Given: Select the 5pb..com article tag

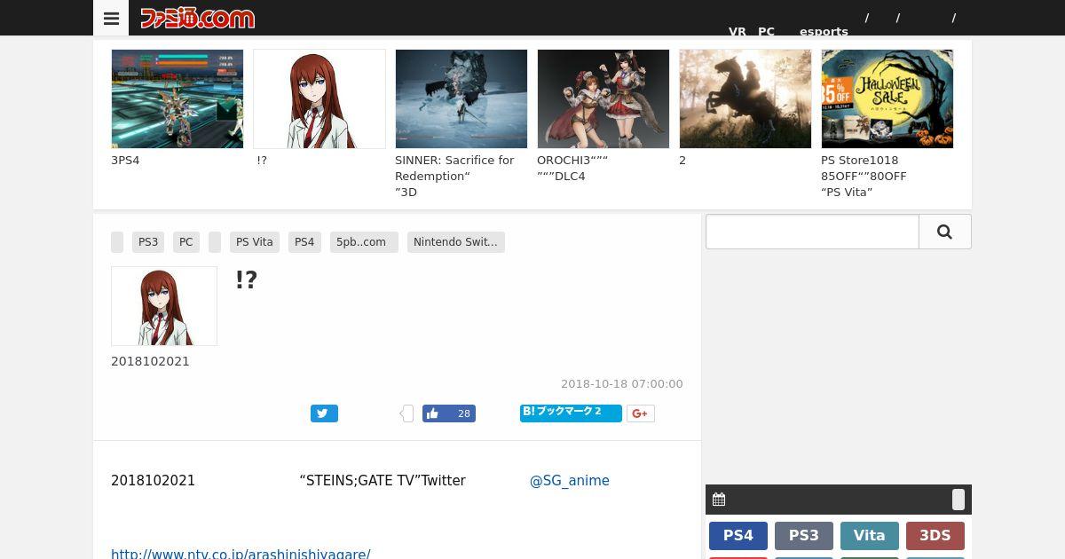Looking at the screenshot, I should click(364, 242).
